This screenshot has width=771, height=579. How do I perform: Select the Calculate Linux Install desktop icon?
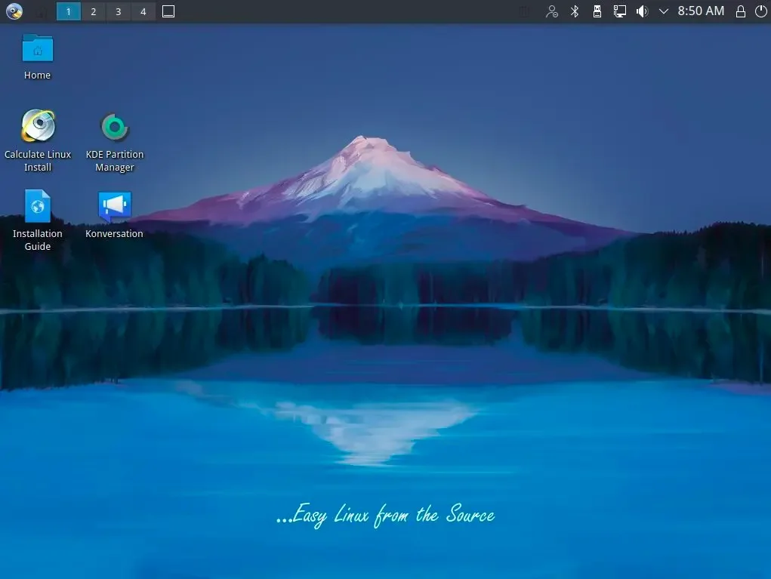pos(38,126)
